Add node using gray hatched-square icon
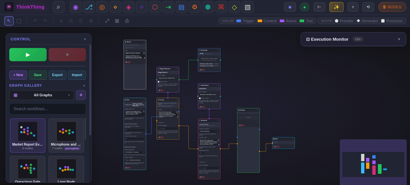Viewport: 410px width, 185px height. (248, 7)
